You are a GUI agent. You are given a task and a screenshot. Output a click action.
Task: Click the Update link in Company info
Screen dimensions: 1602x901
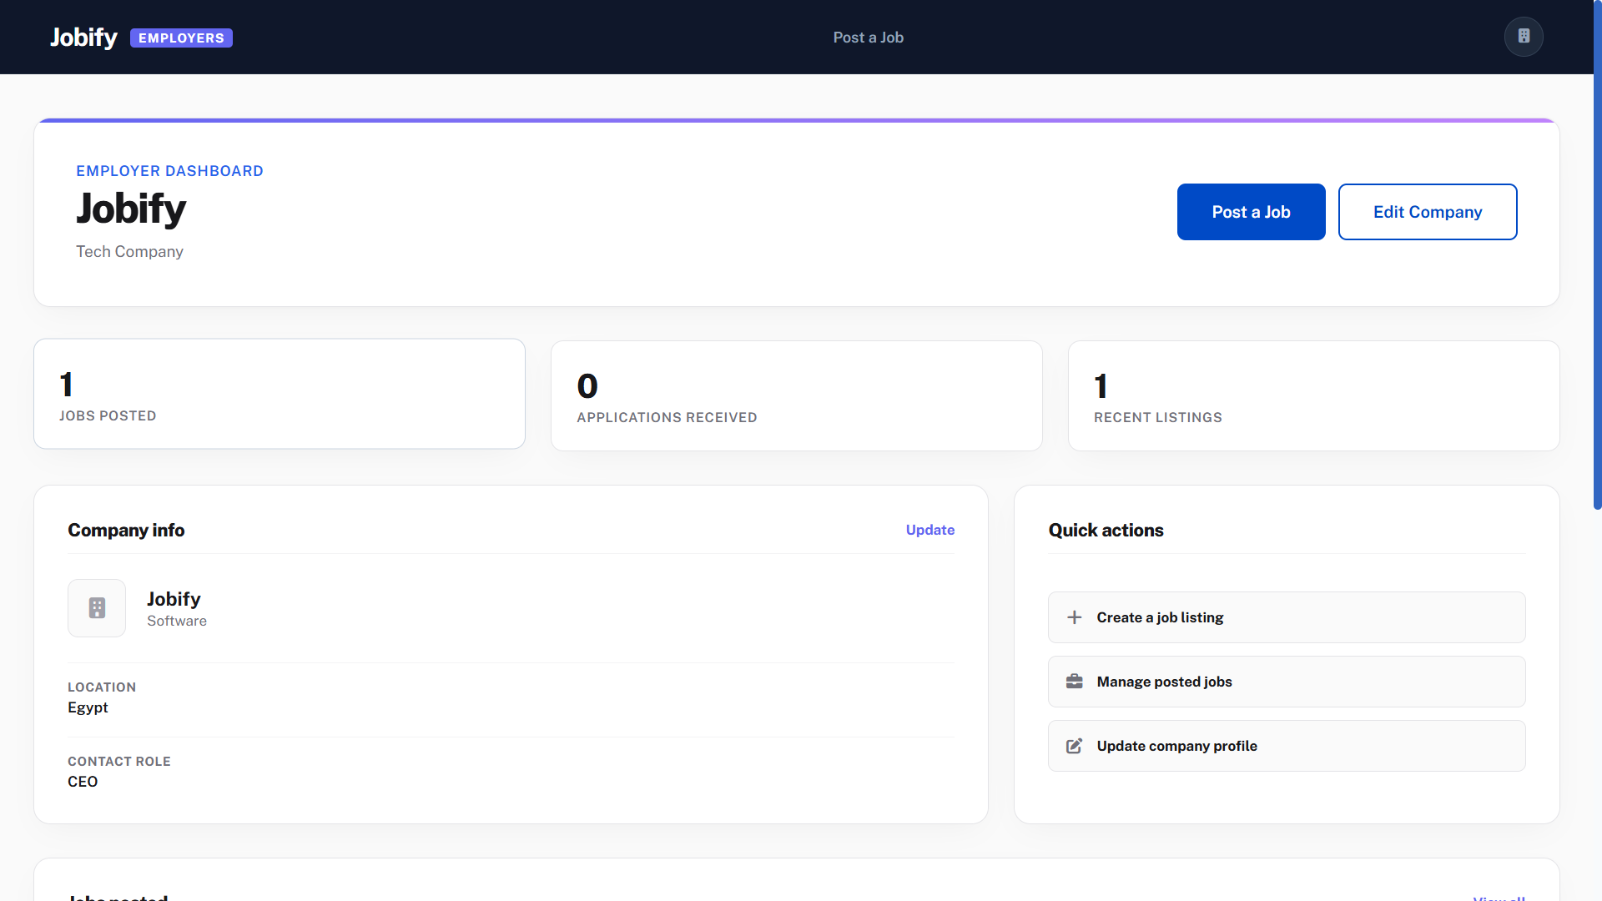930,530
